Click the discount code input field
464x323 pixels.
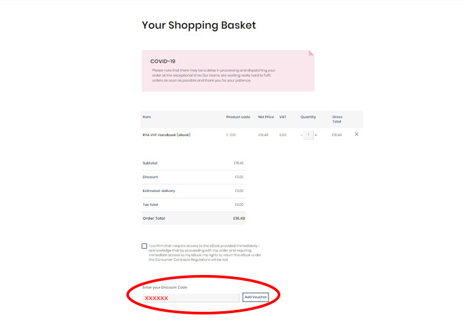[191, 298]
